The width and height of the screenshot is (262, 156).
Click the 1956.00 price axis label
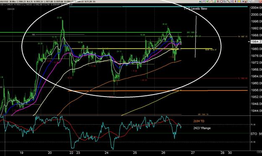256,90
